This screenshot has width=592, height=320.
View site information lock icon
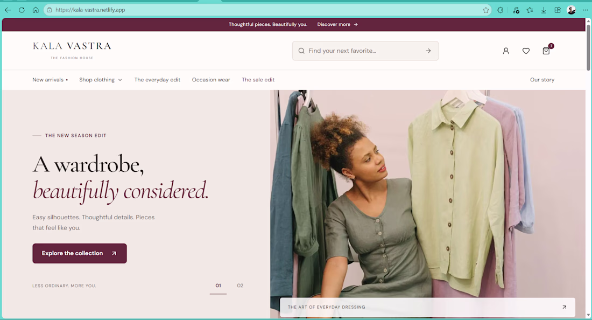coord(50,10)
